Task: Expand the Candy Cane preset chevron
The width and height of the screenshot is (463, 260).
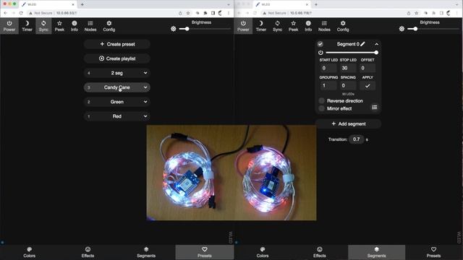Action: coord(145,87)
